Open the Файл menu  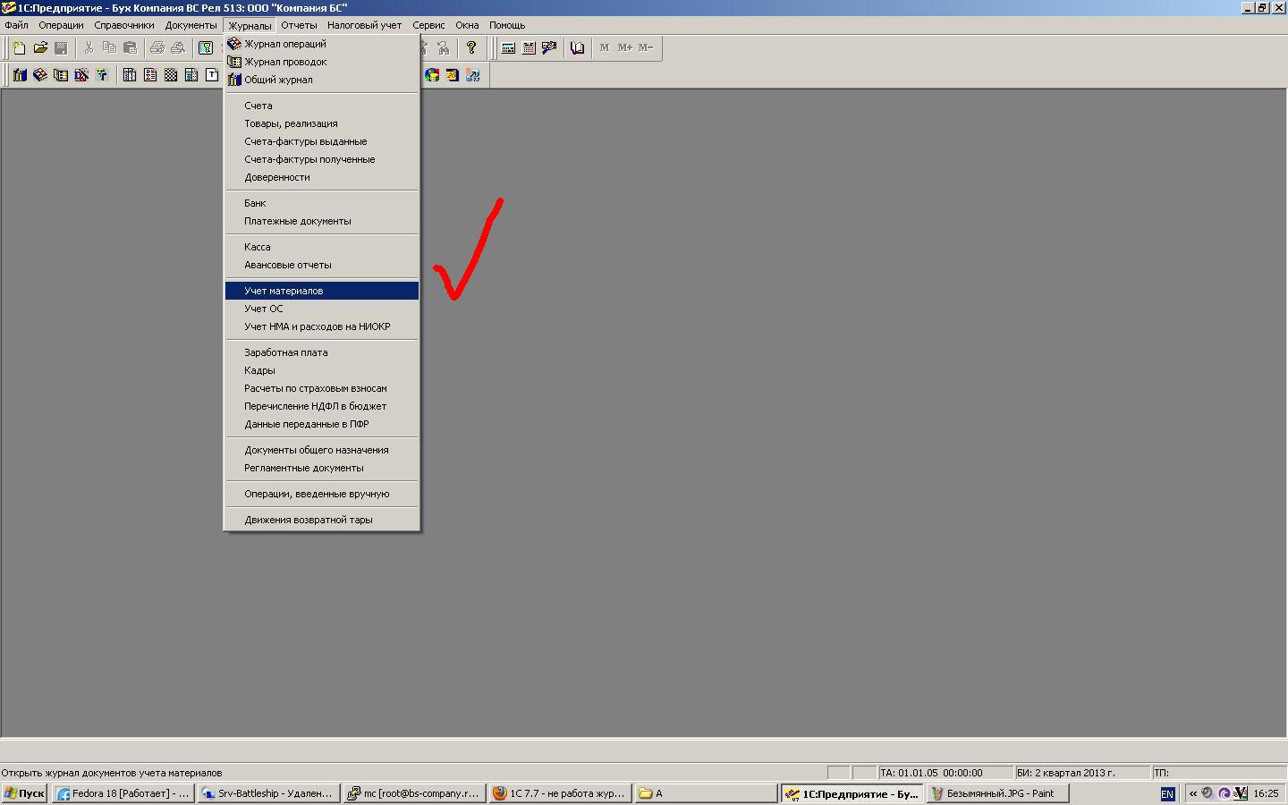point(16,25)
